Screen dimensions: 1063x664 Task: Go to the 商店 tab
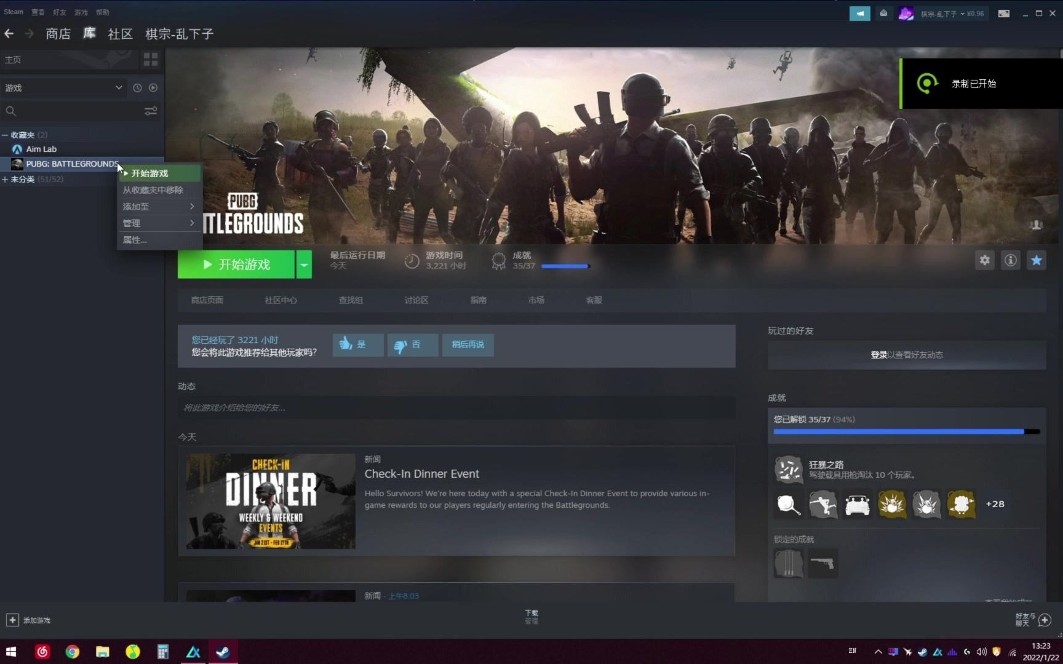point(58,34)
